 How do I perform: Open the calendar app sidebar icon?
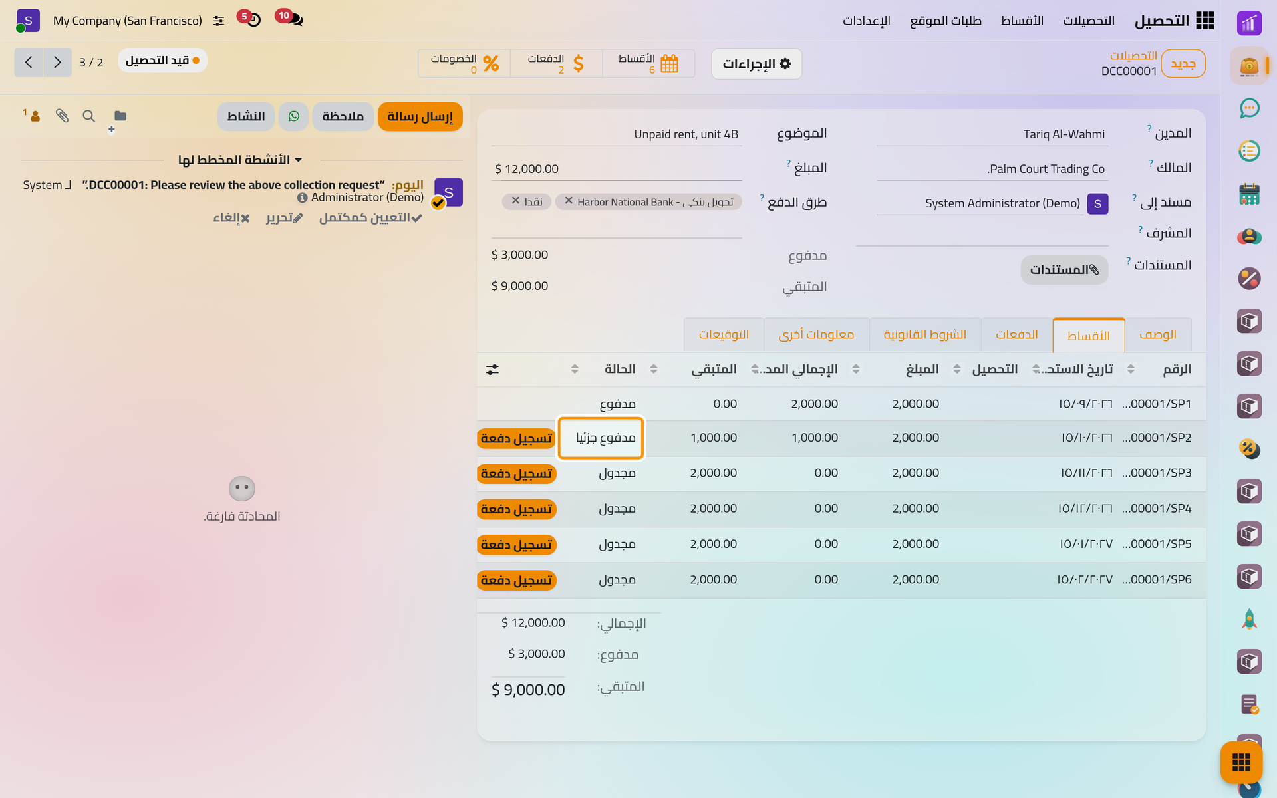pos(1249,194)
